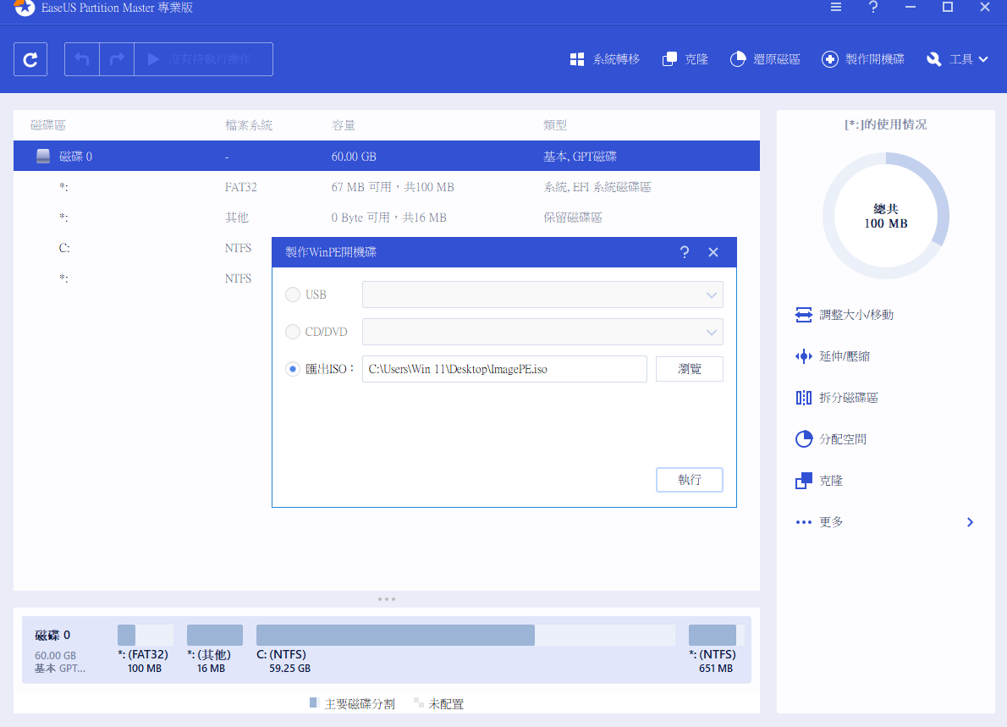Click the three-dot panel splitter handle
The image size is (1007, 727).
[387, 599]
